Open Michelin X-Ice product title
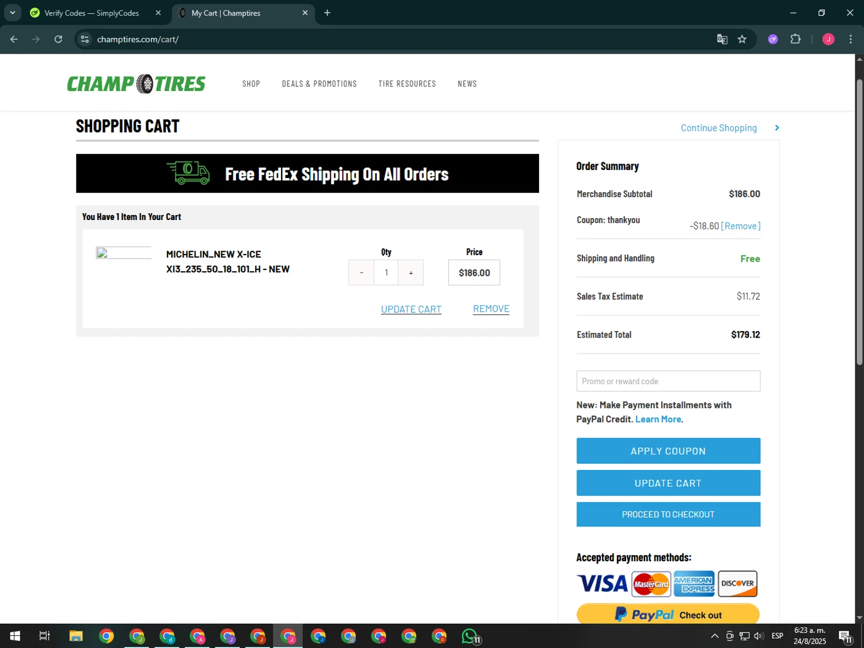This screenshot has width=864, height=648. tap(228, 262)
